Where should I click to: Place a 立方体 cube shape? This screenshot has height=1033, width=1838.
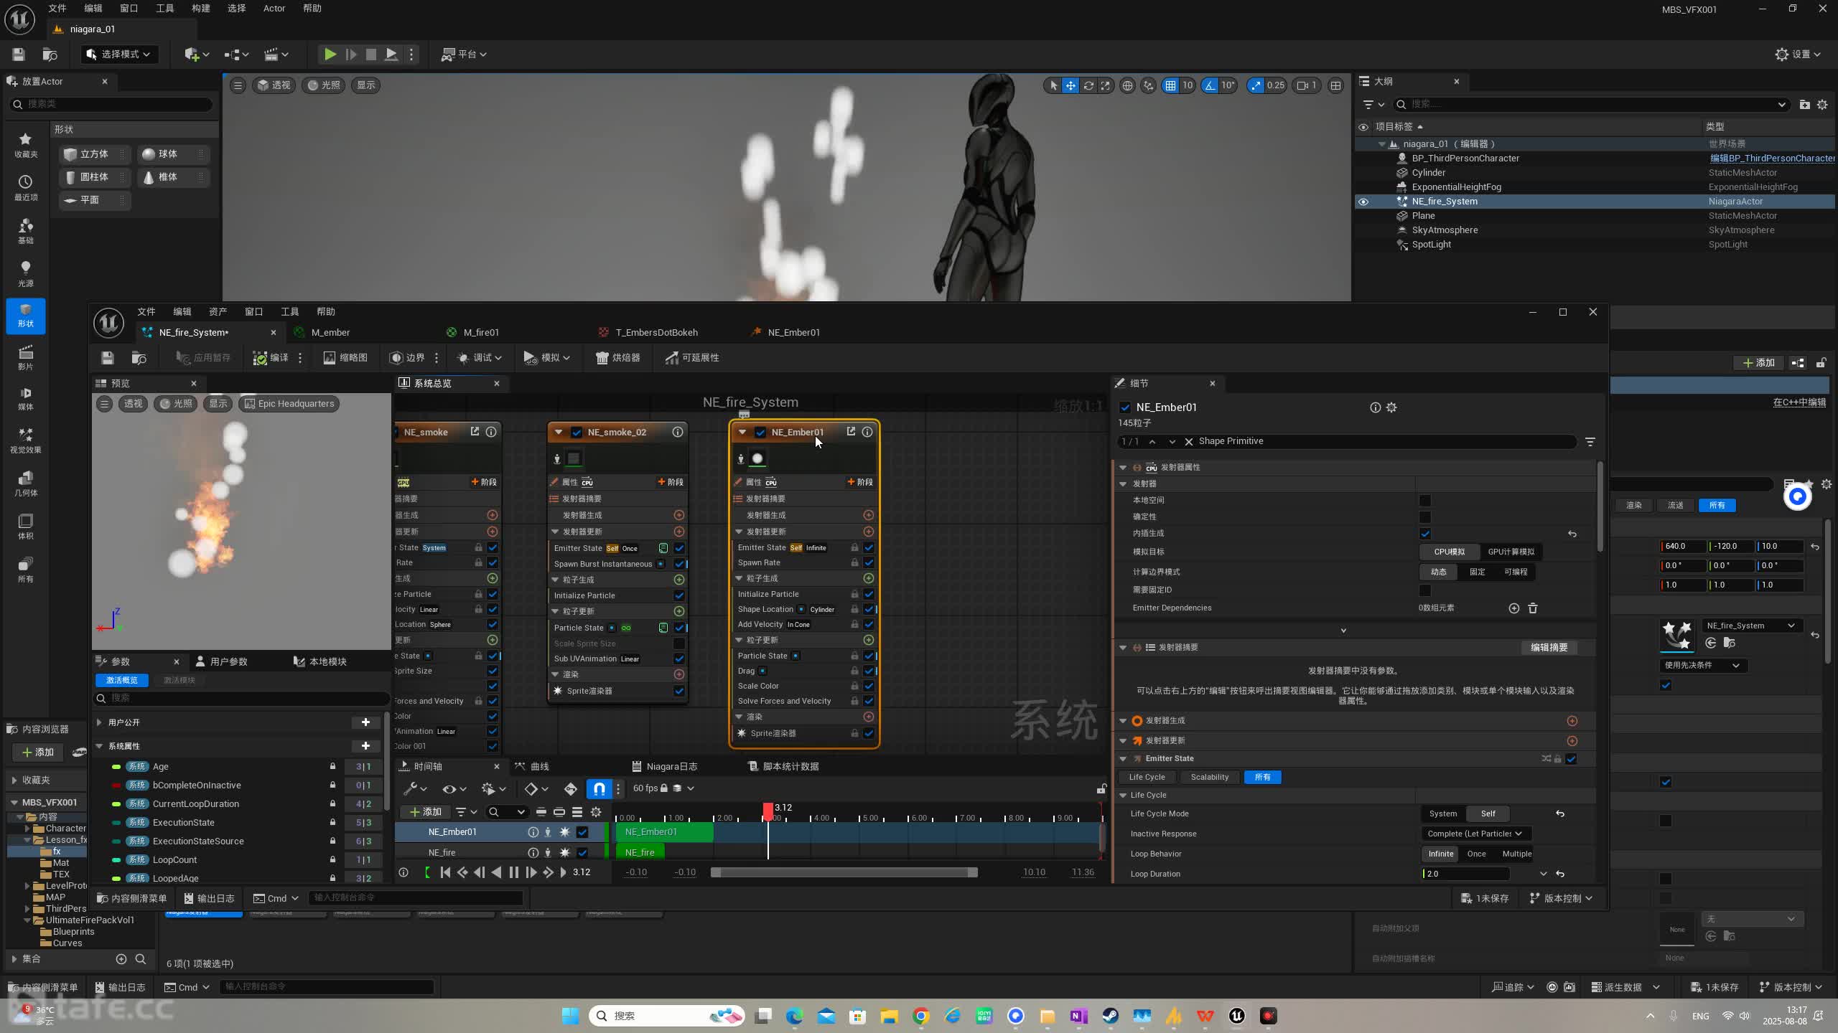[x=94, y=154]
